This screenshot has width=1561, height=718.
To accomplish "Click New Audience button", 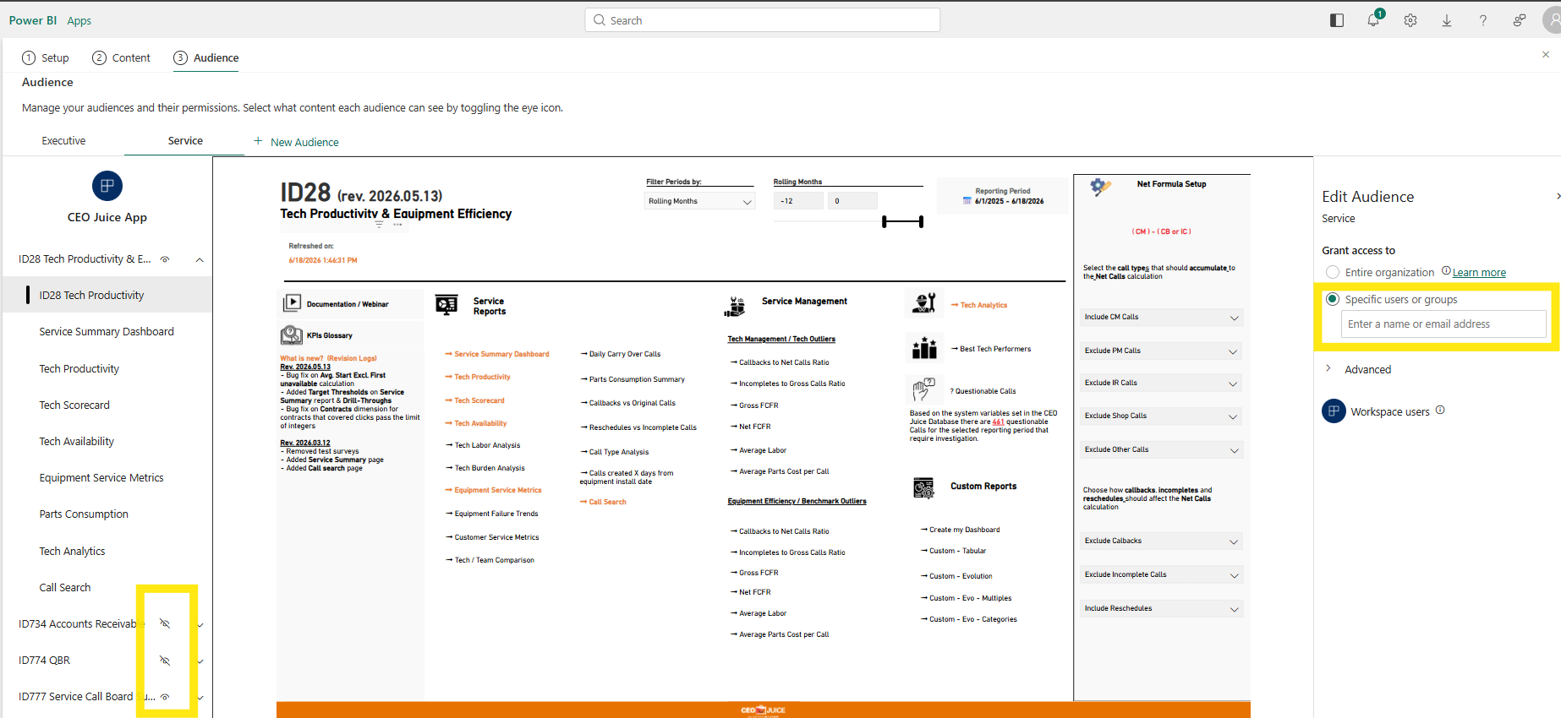I will (x=296, y=142).
